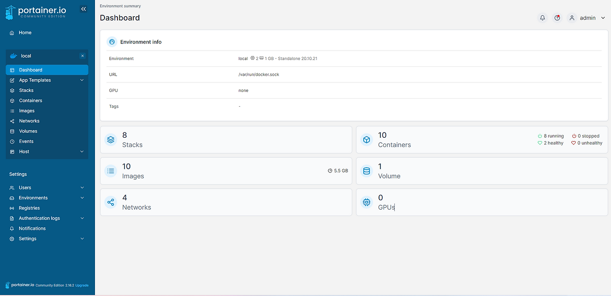Click the notification bell icon

[x=542, y=18]
